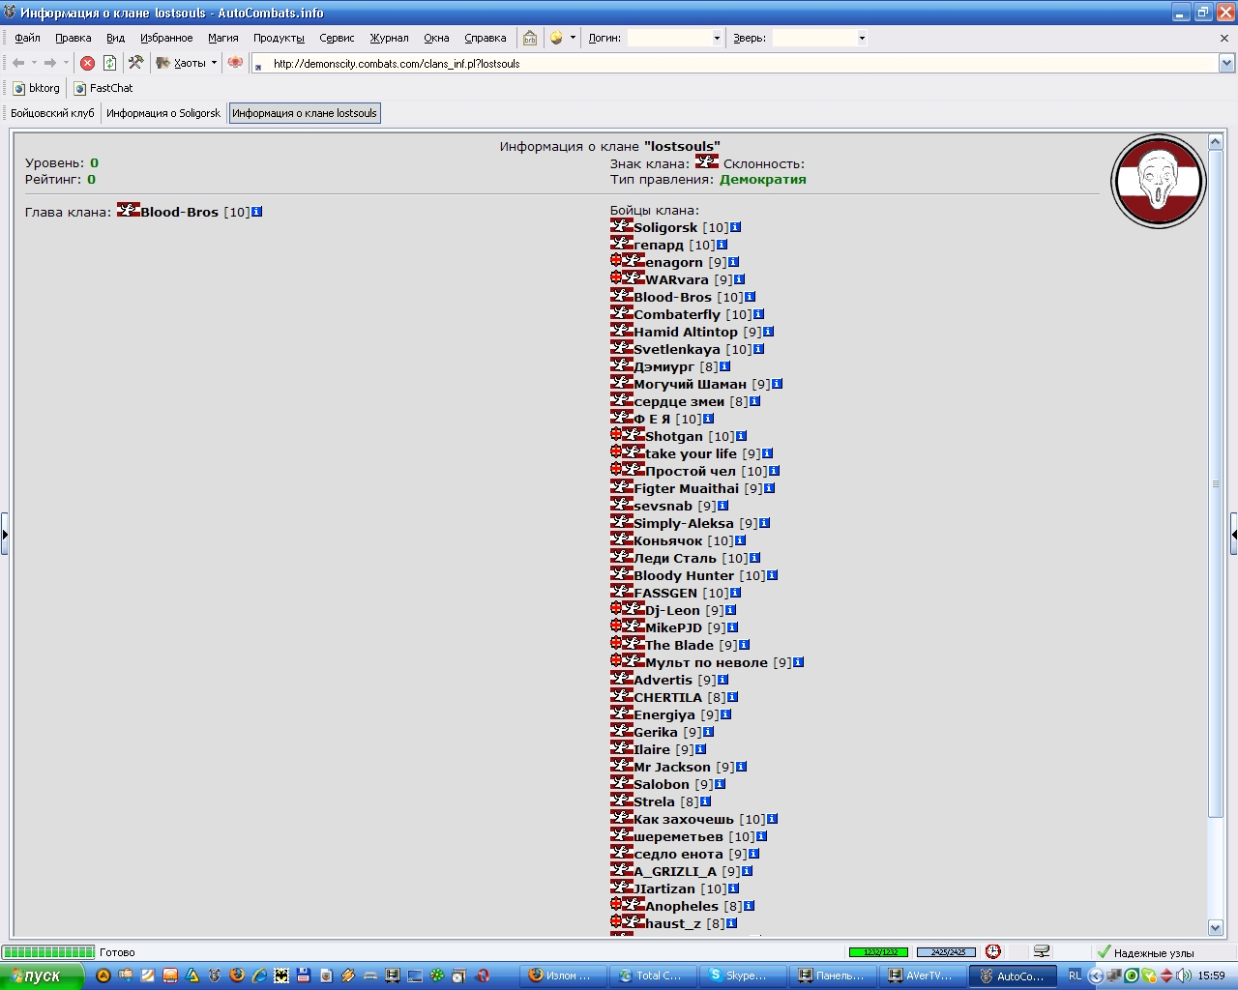Click the lostsouls clan emblem image
Screen dimensions: 1238x990
click(1158, 181)
